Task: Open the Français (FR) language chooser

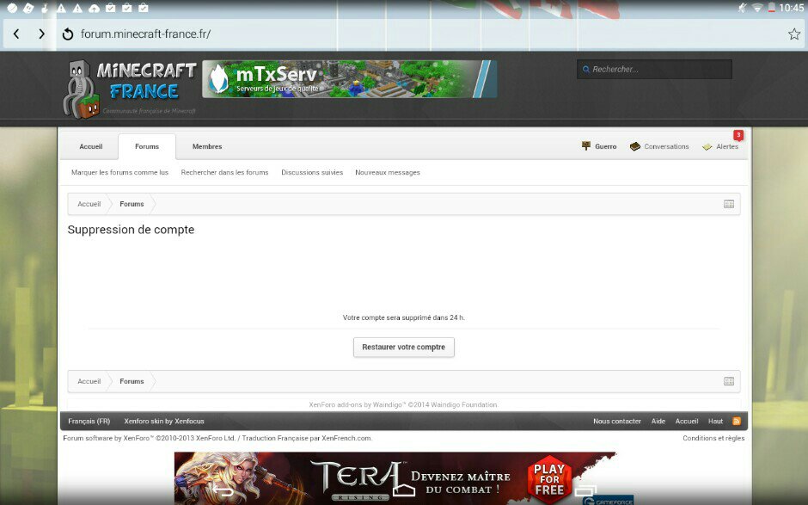Action: [x=89, y=422]
